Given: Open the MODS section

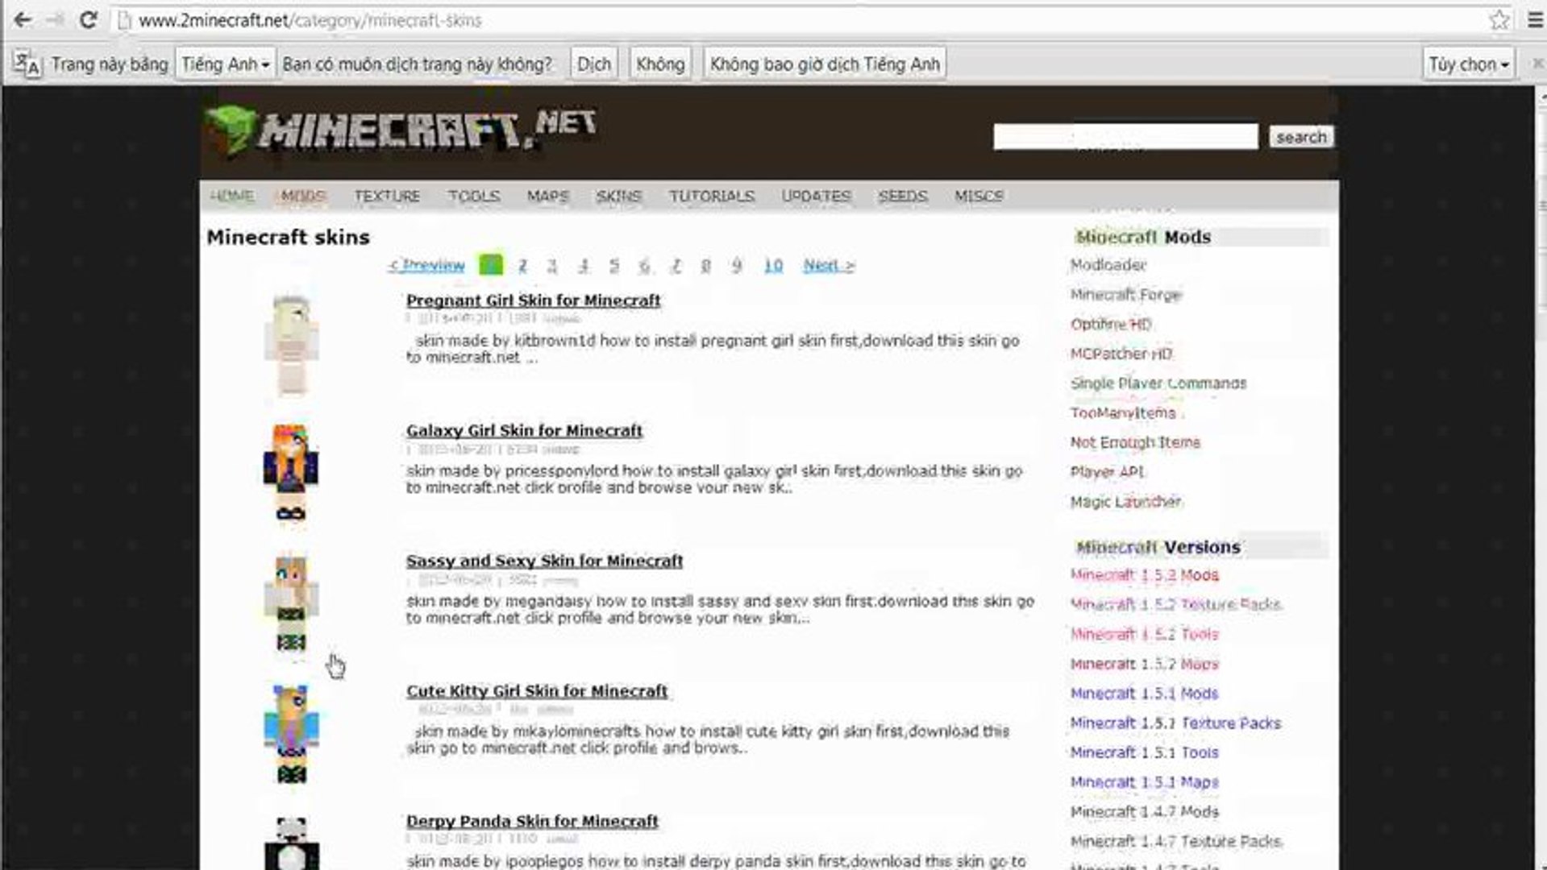Looking at the screenshot, I should (304, 196).
